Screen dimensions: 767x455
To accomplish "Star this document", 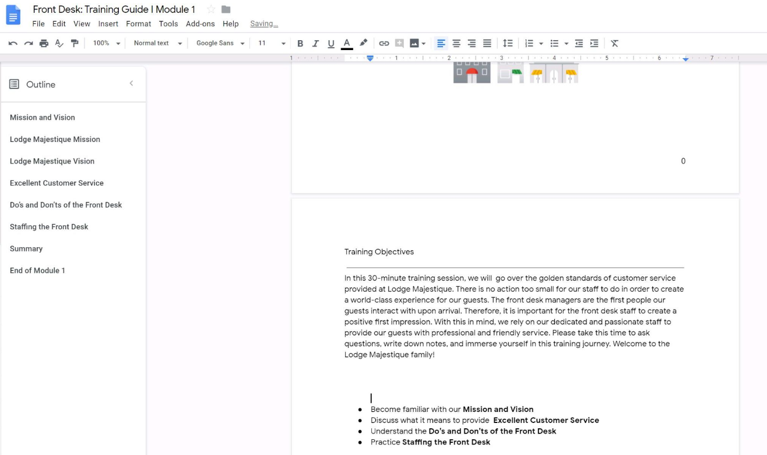I will (211, 9).
